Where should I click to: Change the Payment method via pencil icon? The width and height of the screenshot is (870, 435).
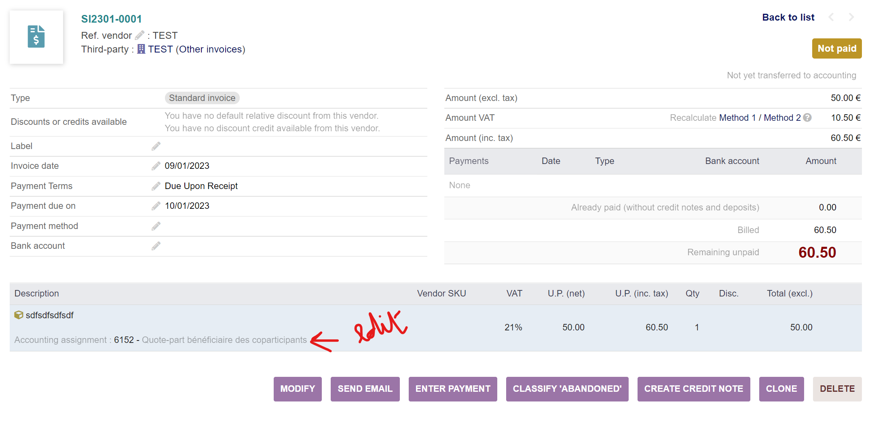point(156,226)
